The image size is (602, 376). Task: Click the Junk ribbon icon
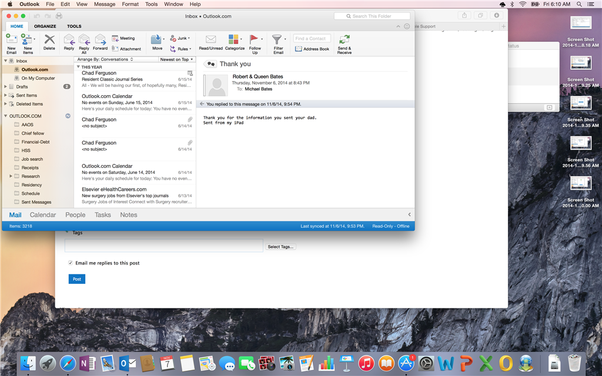[173, 38]
